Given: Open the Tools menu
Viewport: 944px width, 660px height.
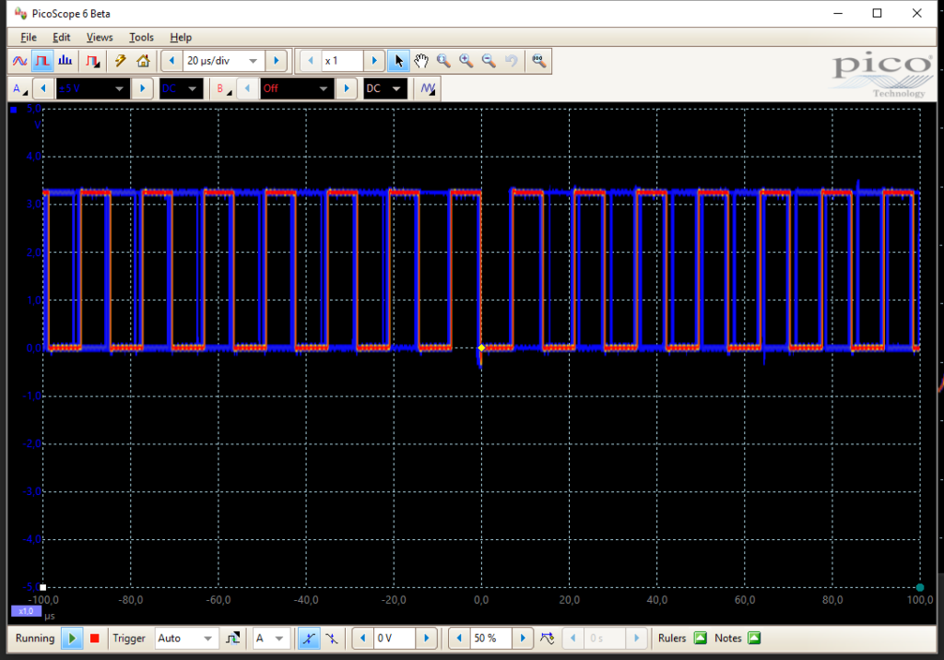Looking at the screenshot, I should point(141,38).
